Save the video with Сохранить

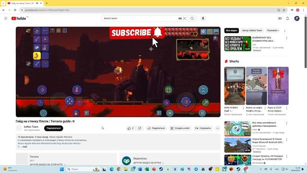[x=203, y=128]
